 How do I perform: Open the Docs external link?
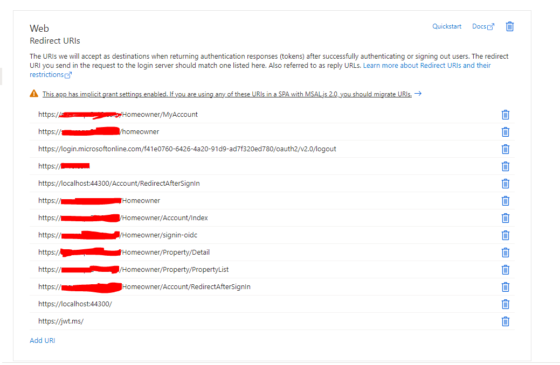483,26
